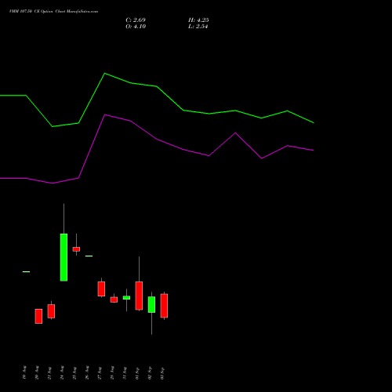Select the small green candlestick for 31 Aug
This screenshot has width=392, height=392.
(126, 298)
